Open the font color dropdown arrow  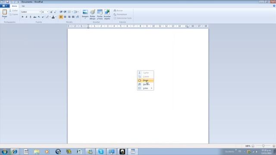(56, 17)
